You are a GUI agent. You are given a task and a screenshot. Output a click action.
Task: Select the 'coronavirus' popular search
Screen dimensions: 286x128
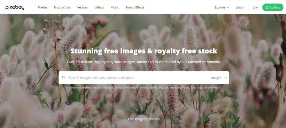click(x=211, y=88)
